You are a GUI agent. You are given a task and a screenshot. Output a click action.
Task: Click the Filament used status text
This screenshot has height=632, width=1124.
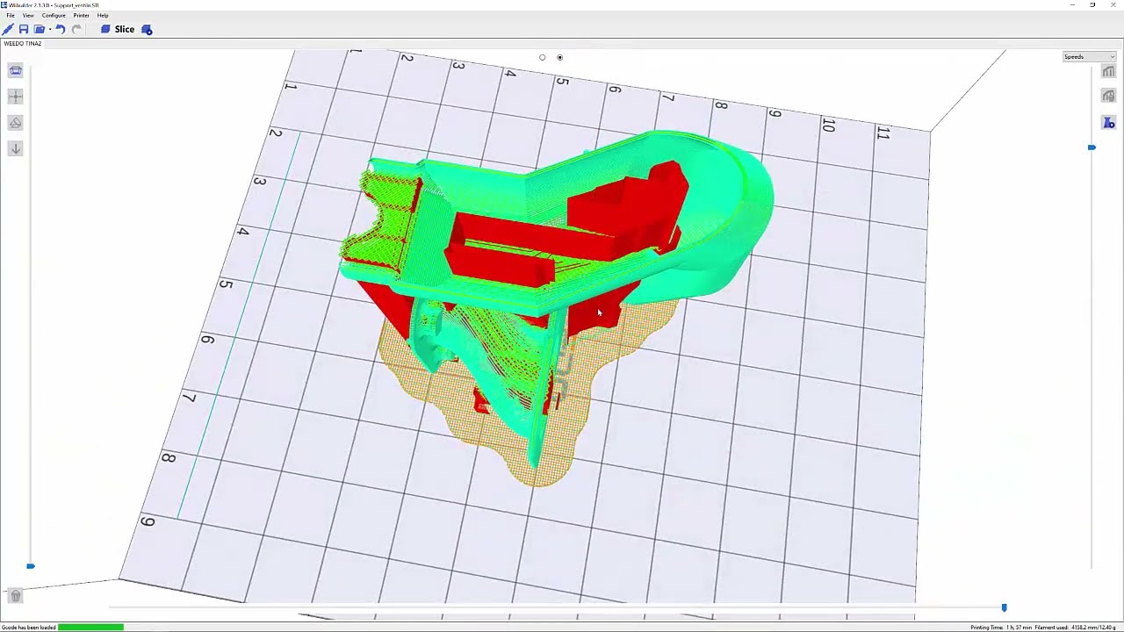1075,628
